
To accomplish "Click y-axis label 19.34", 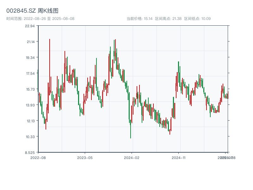I will point(30,58).
